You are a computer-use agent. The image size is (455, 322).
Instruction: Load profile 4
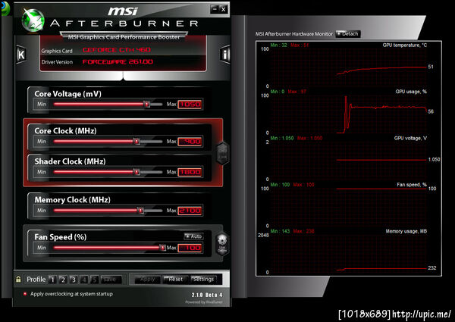(83, 280)
